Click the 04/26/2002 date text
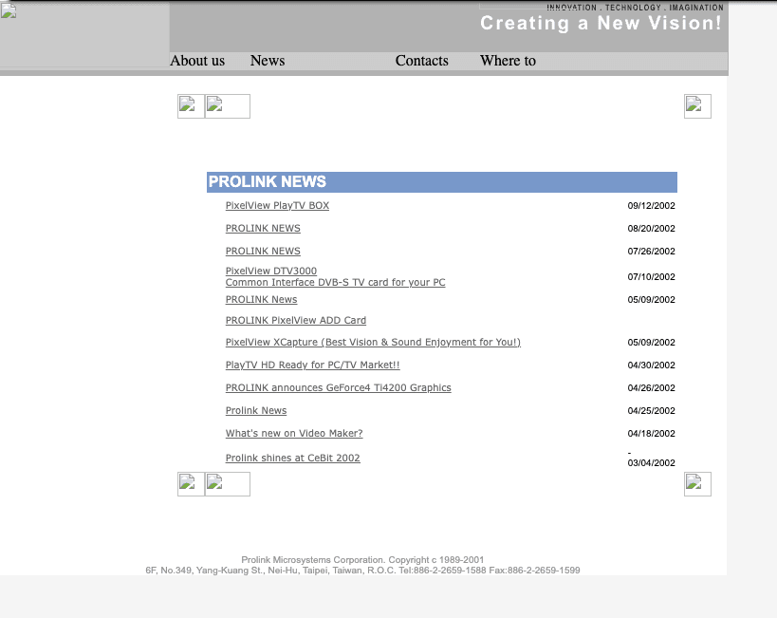This screenshot has width=777, height=618. (x=651, y=388)
